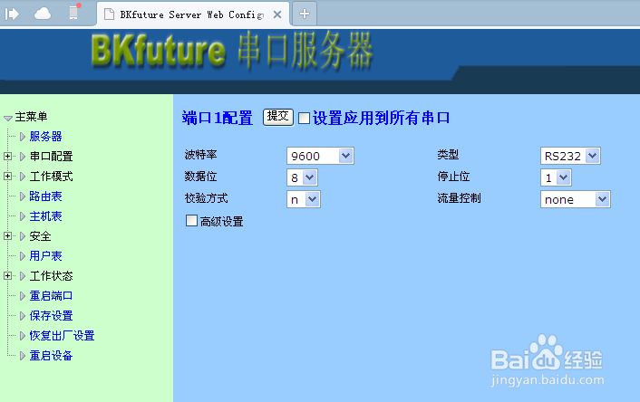640x402 pixels.
Task: Click the 保存设置 link
Action: 51,316
